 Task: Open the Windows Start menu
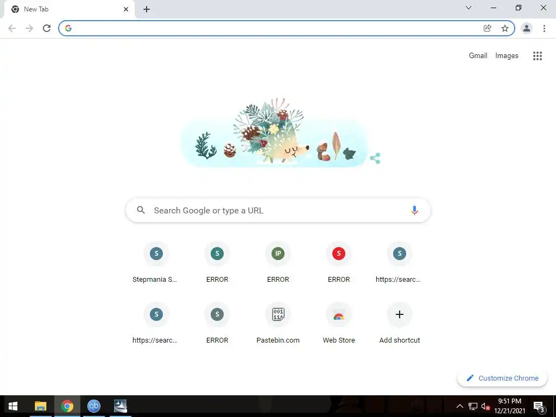[13, 406]
